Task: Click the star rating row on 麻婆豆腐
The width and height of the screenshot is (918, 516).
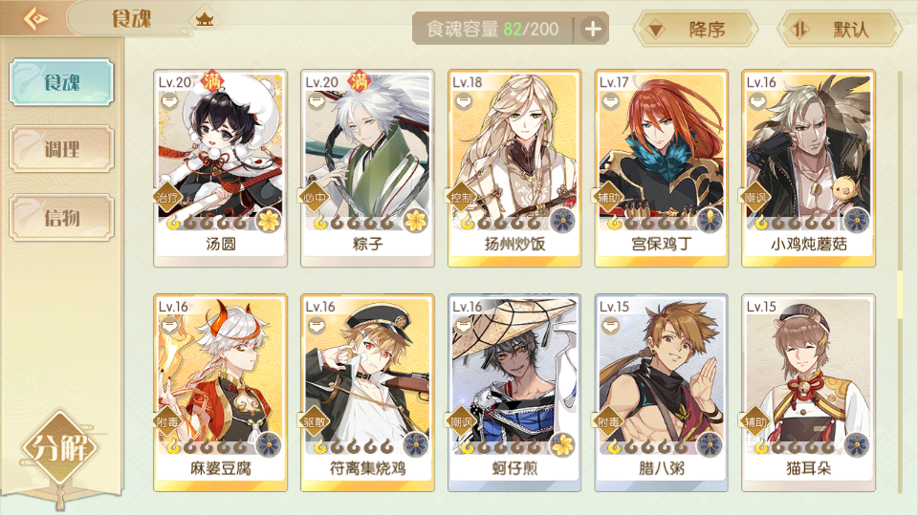Action: [207, 447]
